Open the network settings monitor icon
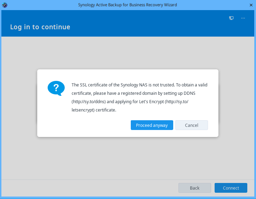Screen dimensions: 256x199 coord(231,18)
